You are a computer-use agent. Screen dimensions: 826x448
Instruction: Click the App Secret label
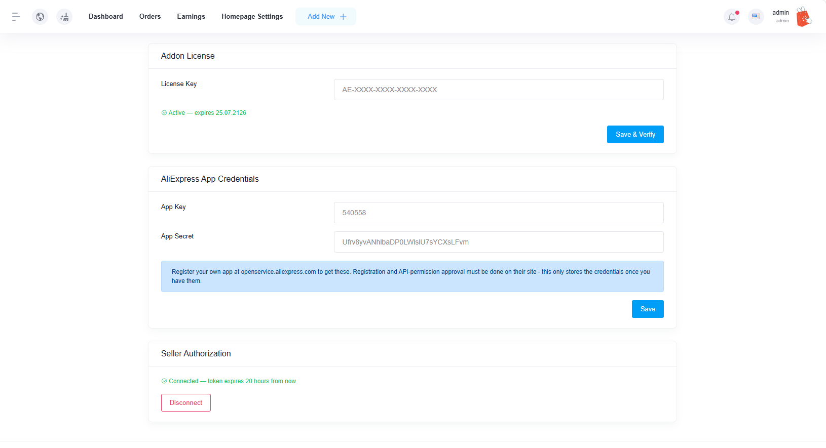coord(177,236)
